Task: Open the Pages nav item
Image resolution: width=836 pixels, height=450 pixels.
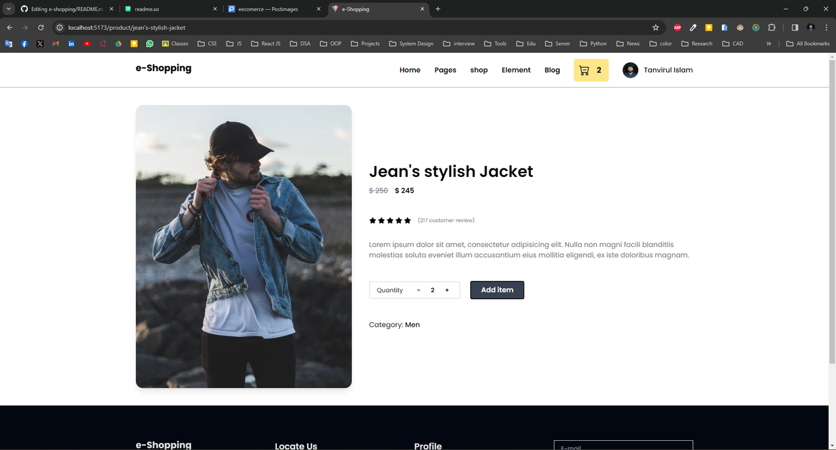Action: 445,70
